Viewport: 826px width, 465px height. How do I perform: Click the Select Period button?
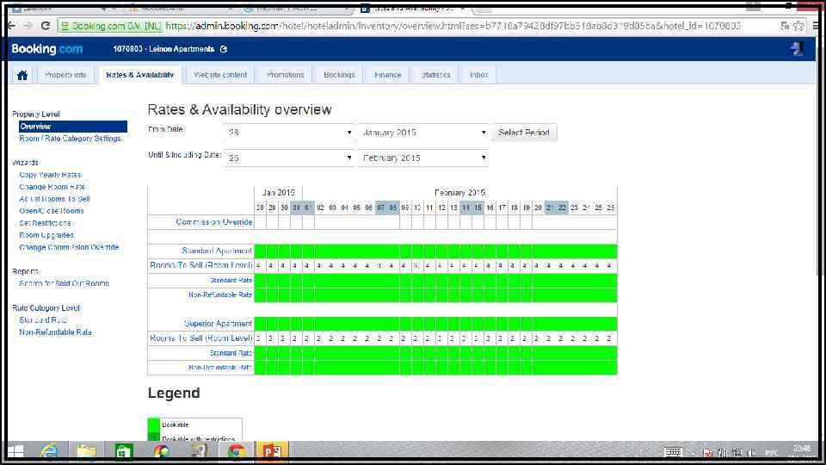click(x=524, y=133)
